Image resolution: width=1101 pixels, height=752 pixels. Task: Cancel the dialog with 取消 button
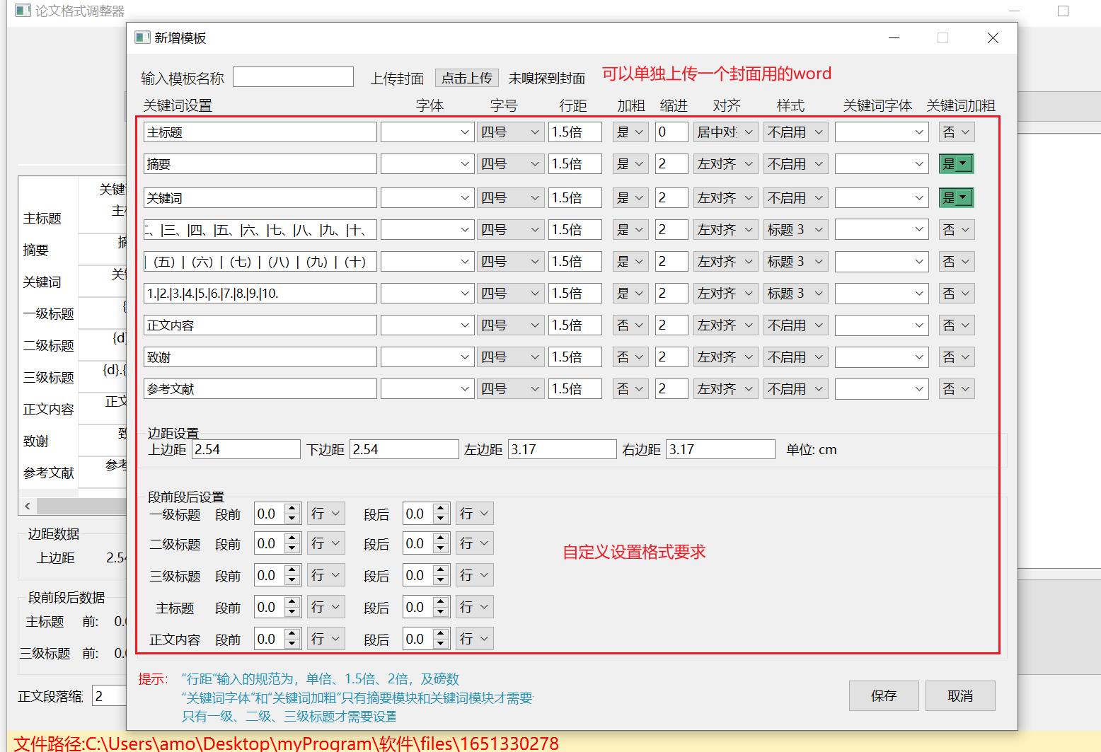(x=960, y=696)
